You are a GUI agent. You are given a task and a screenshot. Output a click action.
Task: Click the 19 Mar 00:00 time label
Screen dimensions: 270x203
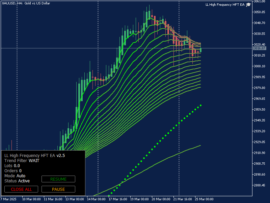point(139,199)
